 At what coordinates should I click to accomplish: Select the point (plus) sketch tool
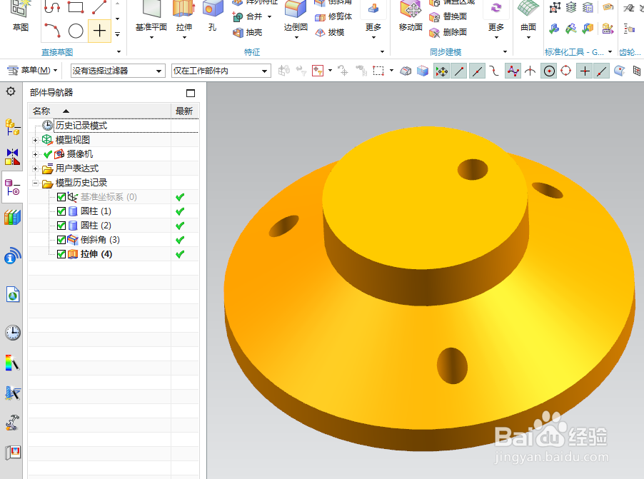99,31
